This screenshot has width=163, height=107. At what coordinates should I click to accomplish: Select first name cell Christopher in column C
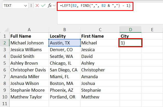coord(100,70)
